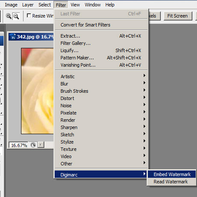Select the zoom in magnifier icon
Image resolution: width=197 pixels, height=197 pixels.
[x=9, y=16]
